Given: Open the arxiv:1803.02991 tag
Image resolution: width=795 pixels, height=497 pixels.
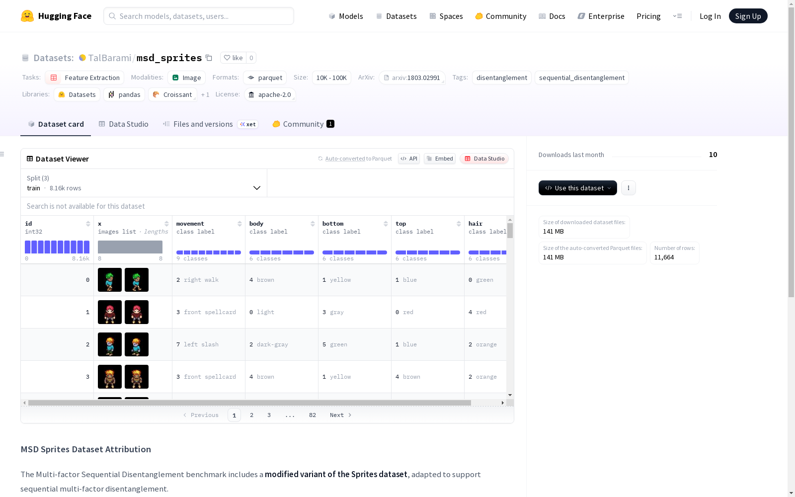Looking at the screenshot, I should (x=412, y=78).
